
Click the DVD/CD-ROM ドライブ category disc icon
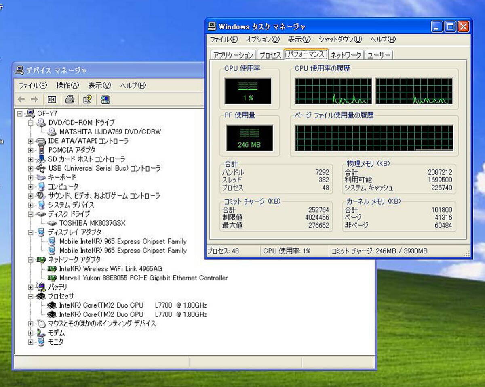click(41, 122)
